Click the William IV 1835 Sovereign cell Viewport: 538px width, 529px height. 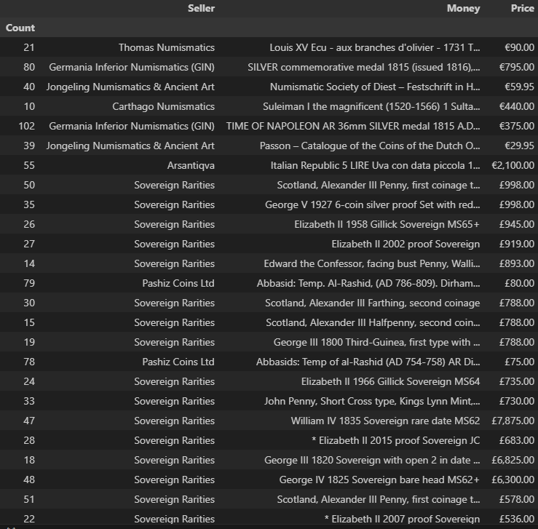click(385, 421)
